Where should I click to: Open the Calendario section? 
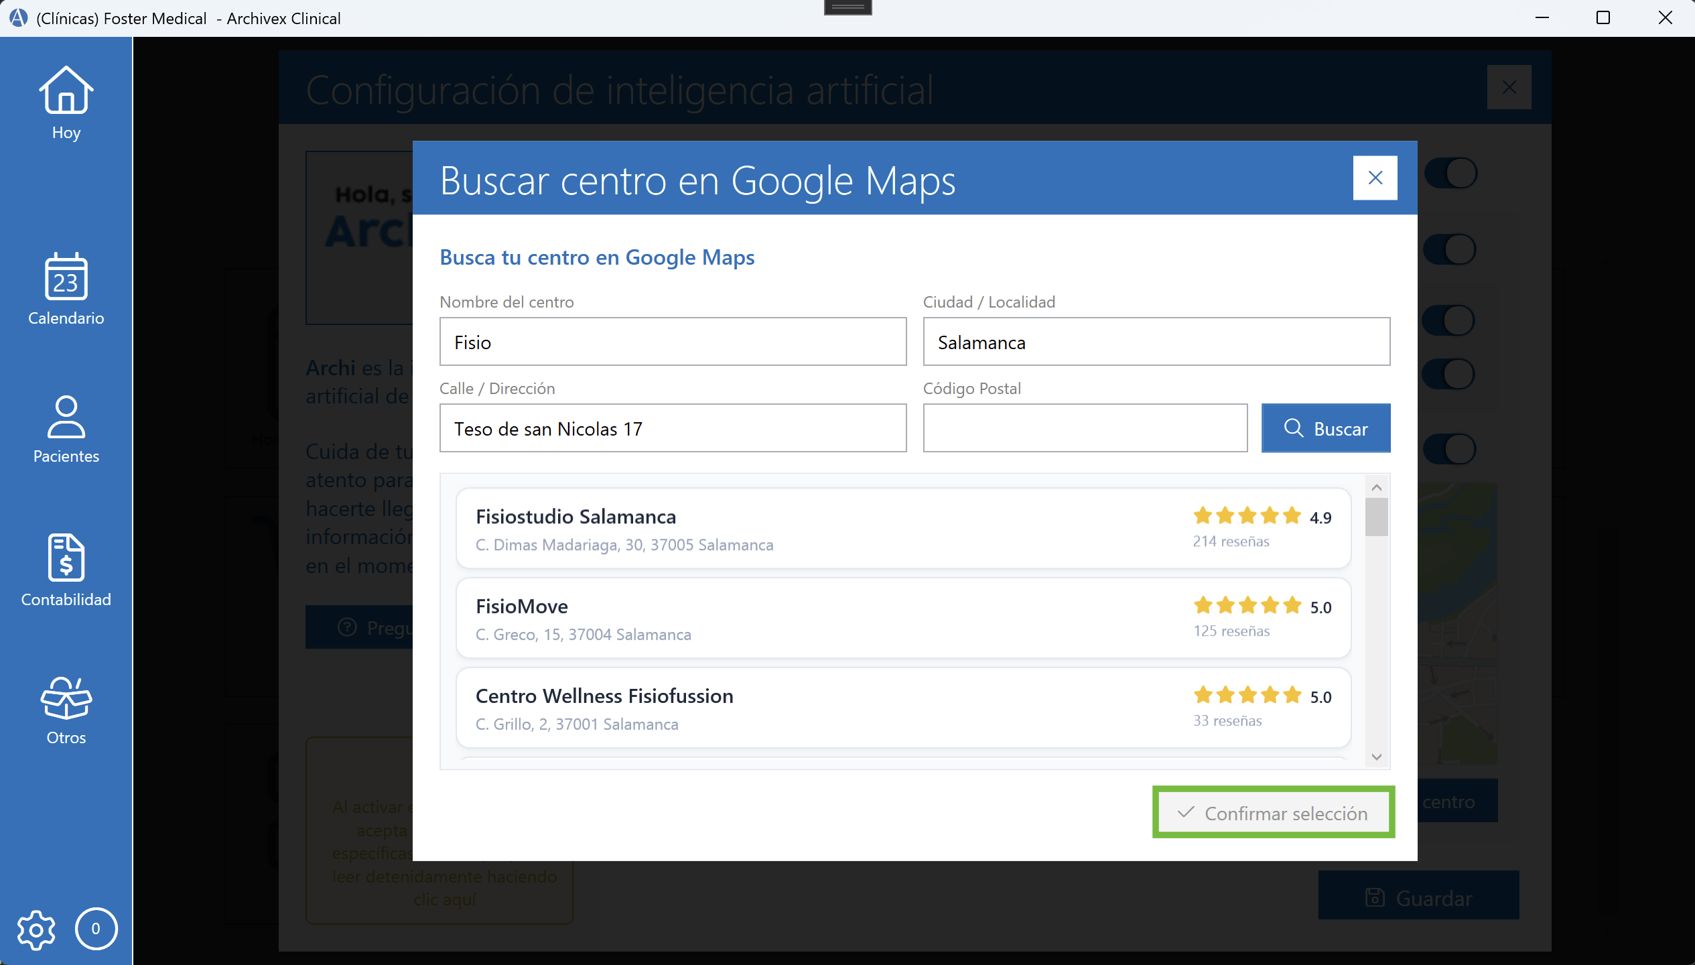click(x=65, y=289)
